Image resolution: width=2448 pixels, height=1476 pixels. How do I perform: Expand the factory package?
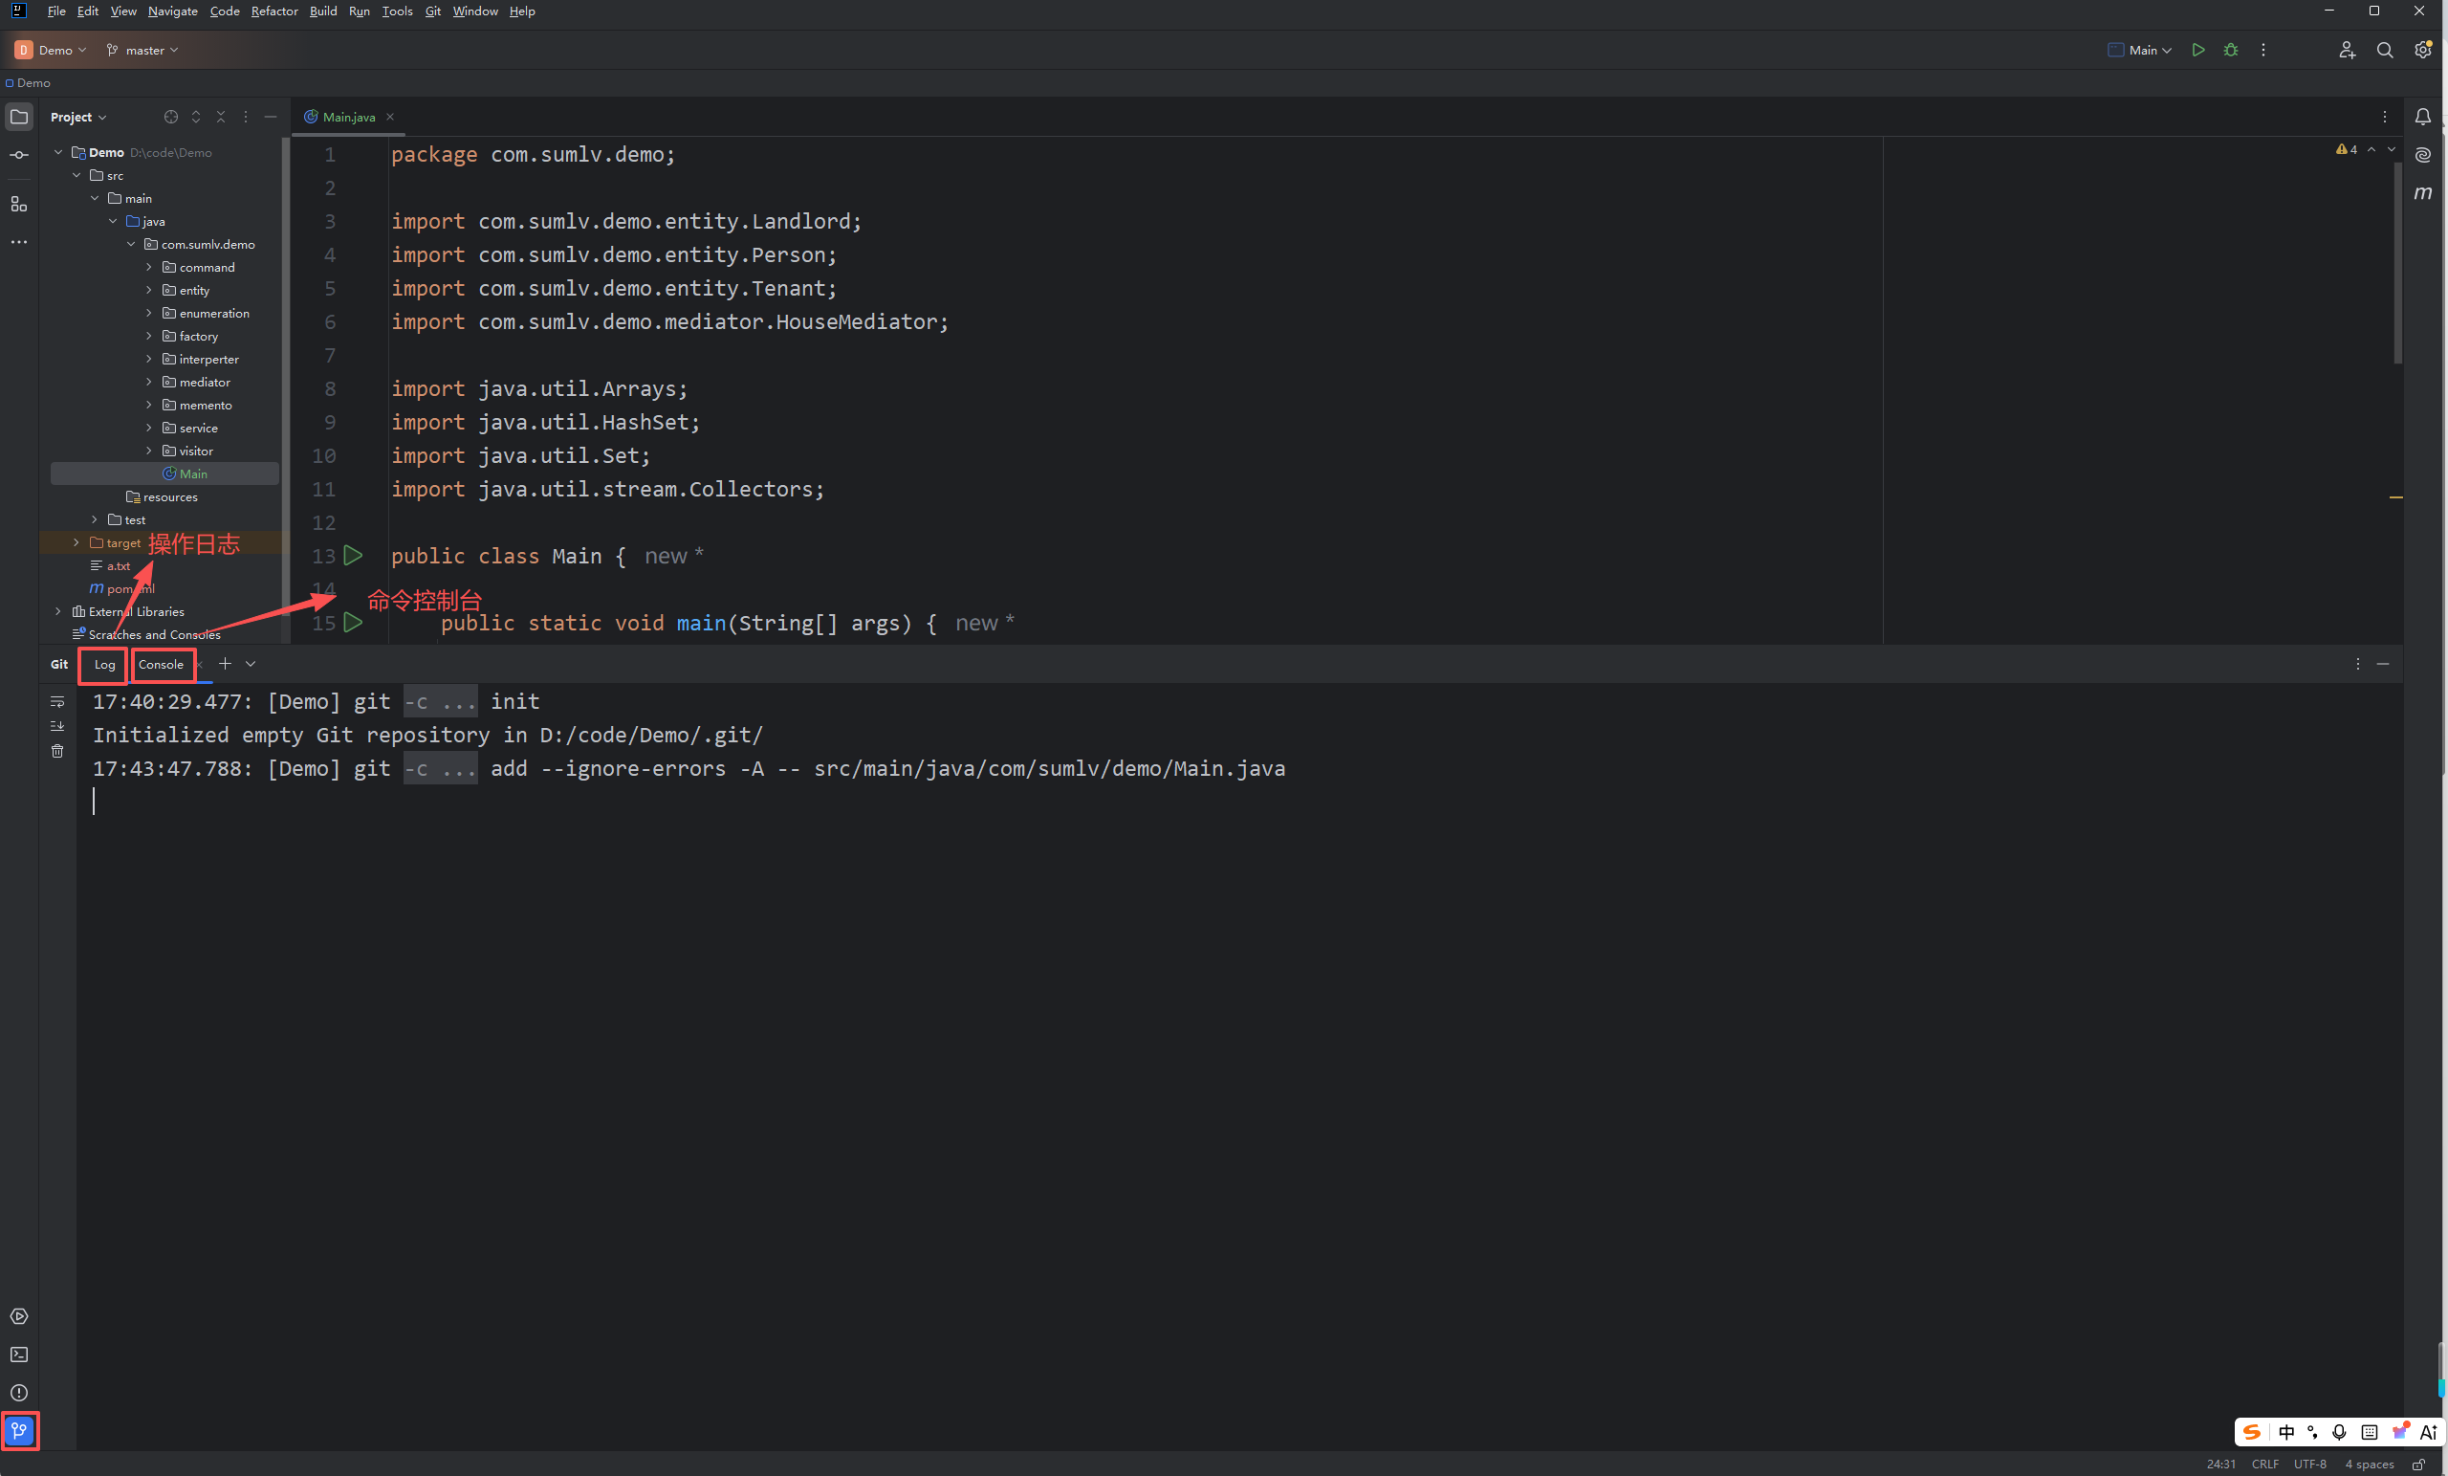(149, 336)
